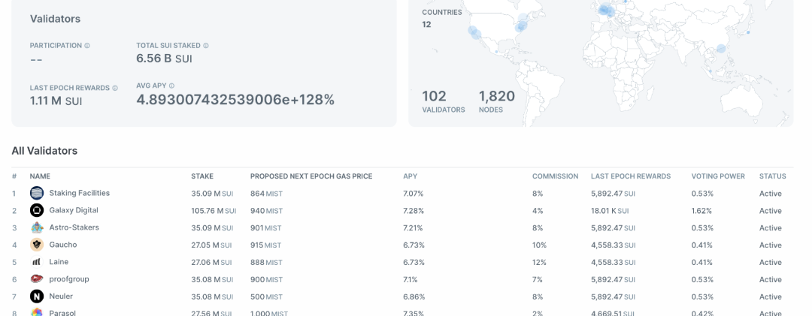Viewport: 812px width, 316px height.
Task: Click the Last Epoch Rewards info icon
Action: (x=115, y=88)
